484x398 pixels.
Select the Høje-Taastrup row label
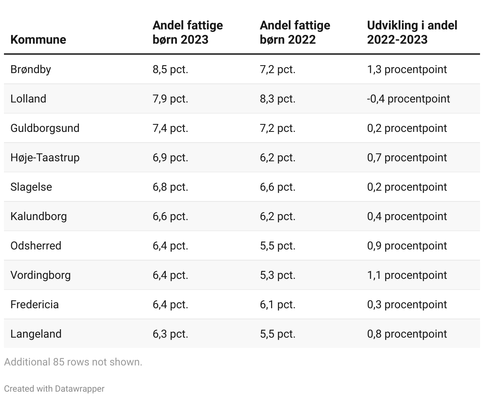point(45,157)
